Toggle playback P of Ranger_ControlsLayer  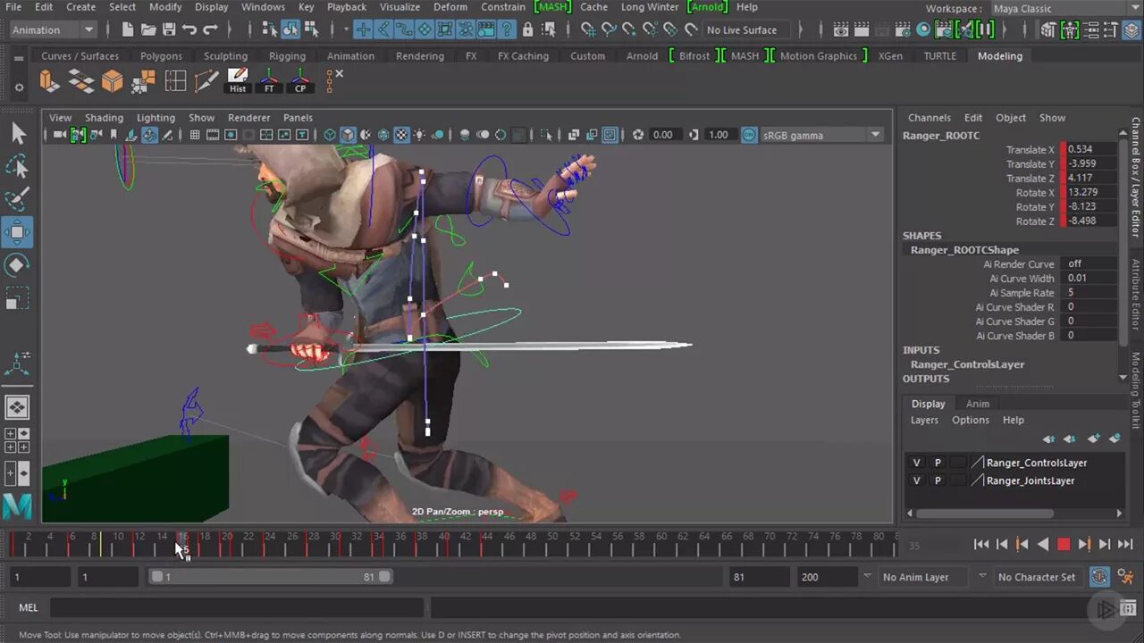click(x=938, y=463)
